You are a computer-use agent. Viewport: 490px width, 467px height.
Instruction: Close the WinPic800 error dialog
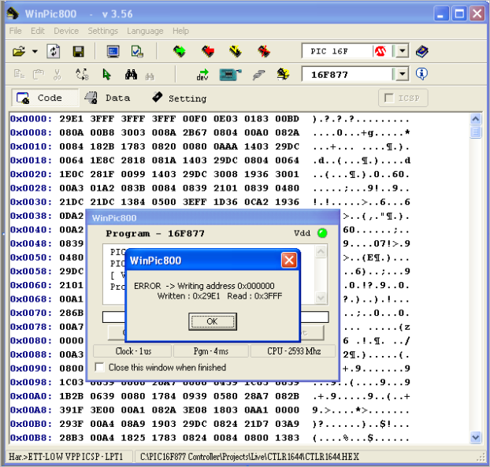[288, 260]
